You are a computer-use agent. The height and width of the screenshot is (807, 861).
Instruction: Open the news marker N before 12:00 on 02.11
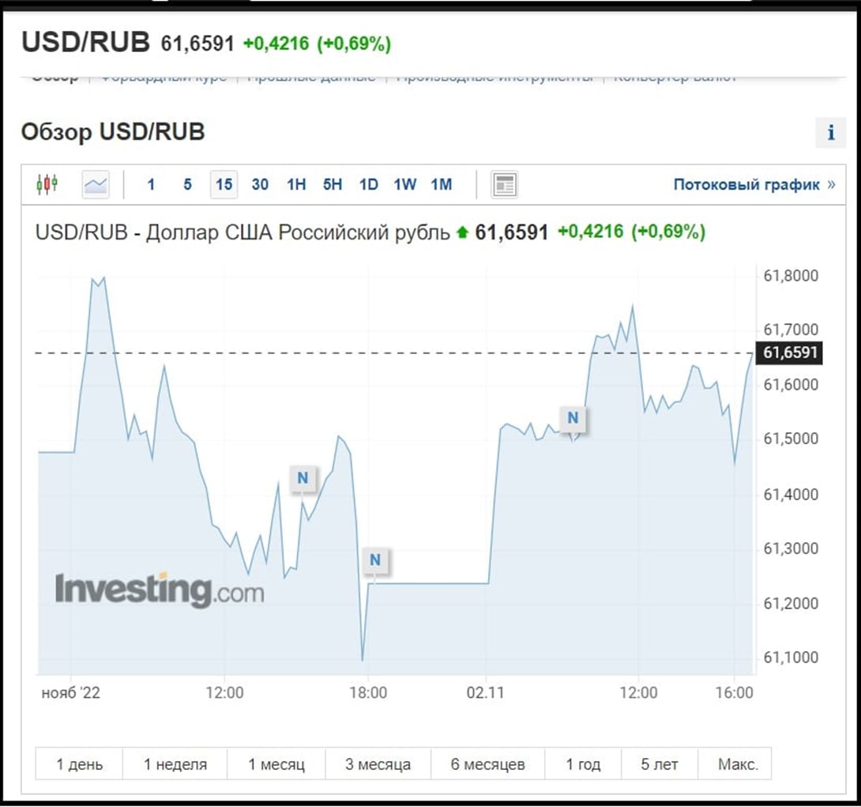point(573,418)
